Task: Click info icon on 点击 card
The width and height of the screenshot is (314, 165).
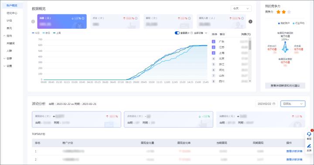Action: coord(136,18)
